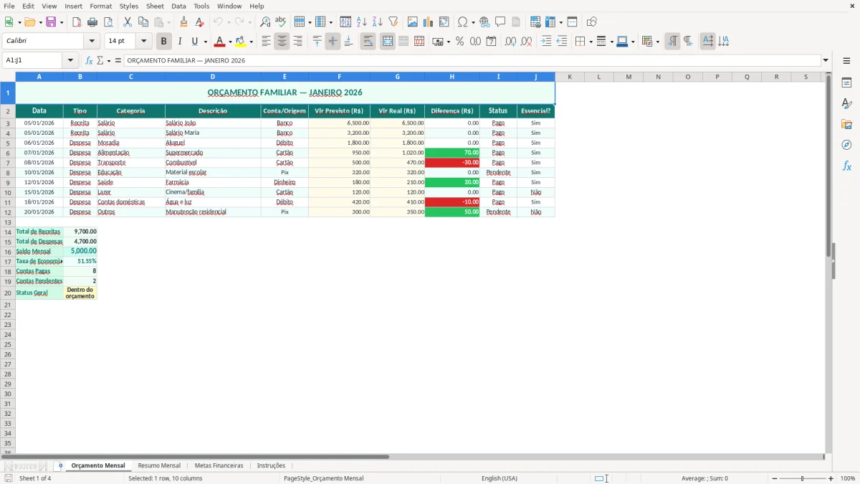Toggle Italic formatting

click(180, 42)
